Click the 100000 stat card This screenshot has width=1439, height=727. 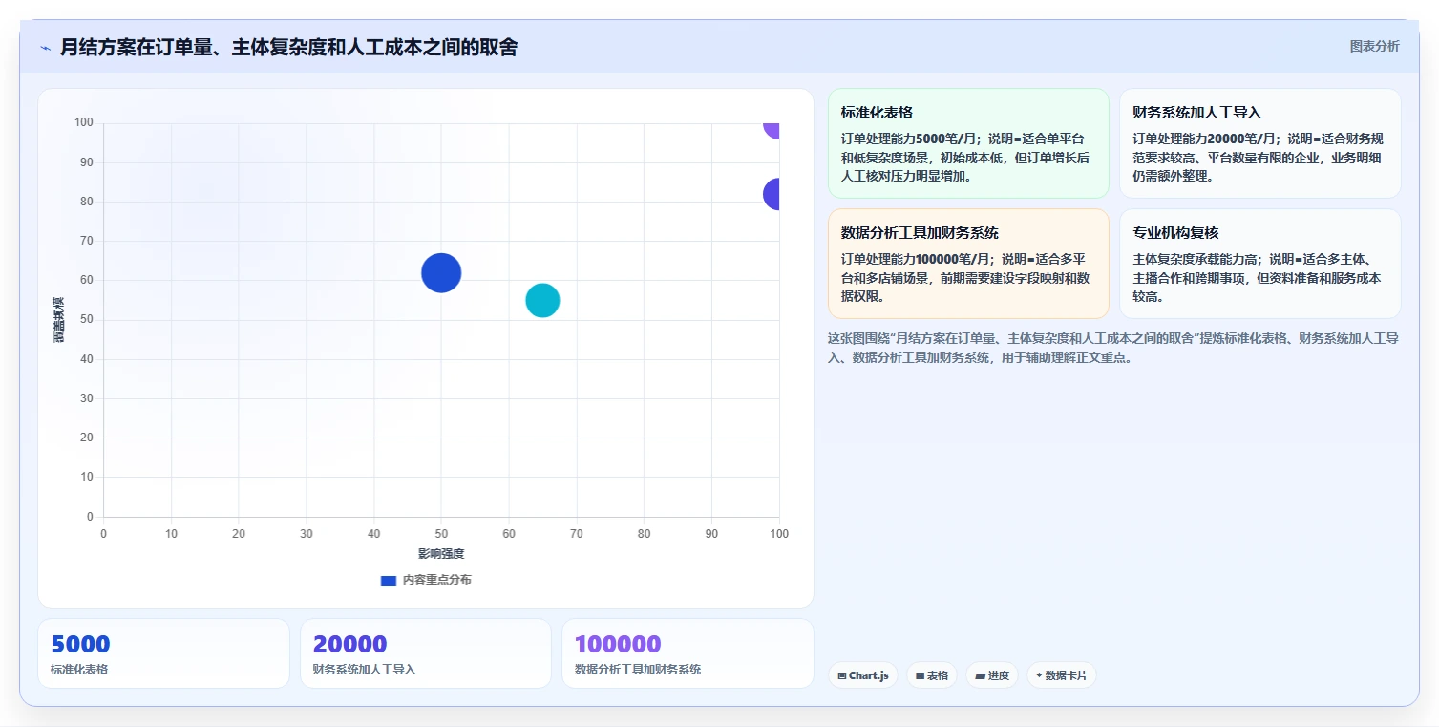point(688,653)
